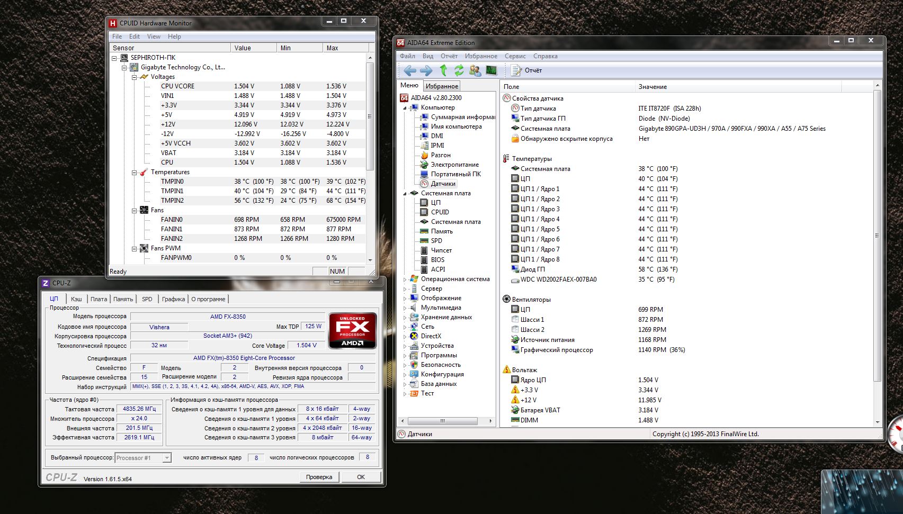Click the AIDA64 tree horizontal scrollbar thumb
Viewport: 903px width, 514px height.
click(x=442, y=421)
